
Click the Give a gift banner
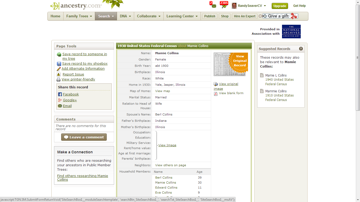pos(279,16)
